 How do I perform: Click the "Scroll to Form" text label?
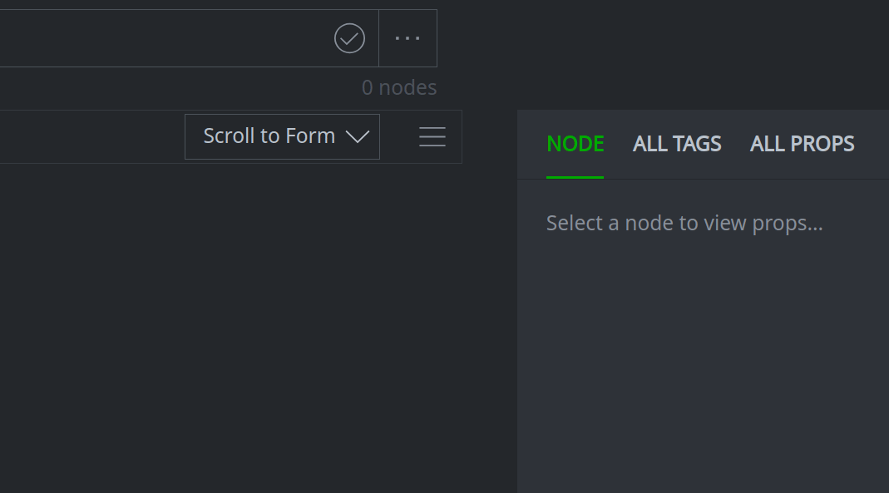(269, 136)
